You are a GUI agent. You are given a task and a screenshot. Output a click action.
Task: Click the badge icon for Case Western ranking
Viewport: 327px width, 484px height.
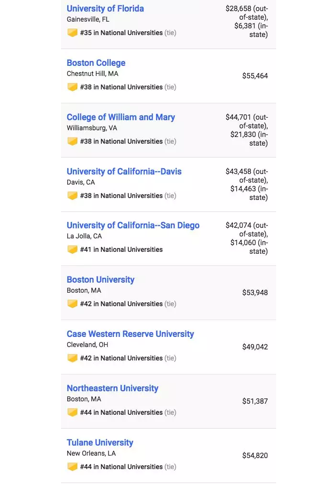tap(73, 358)
